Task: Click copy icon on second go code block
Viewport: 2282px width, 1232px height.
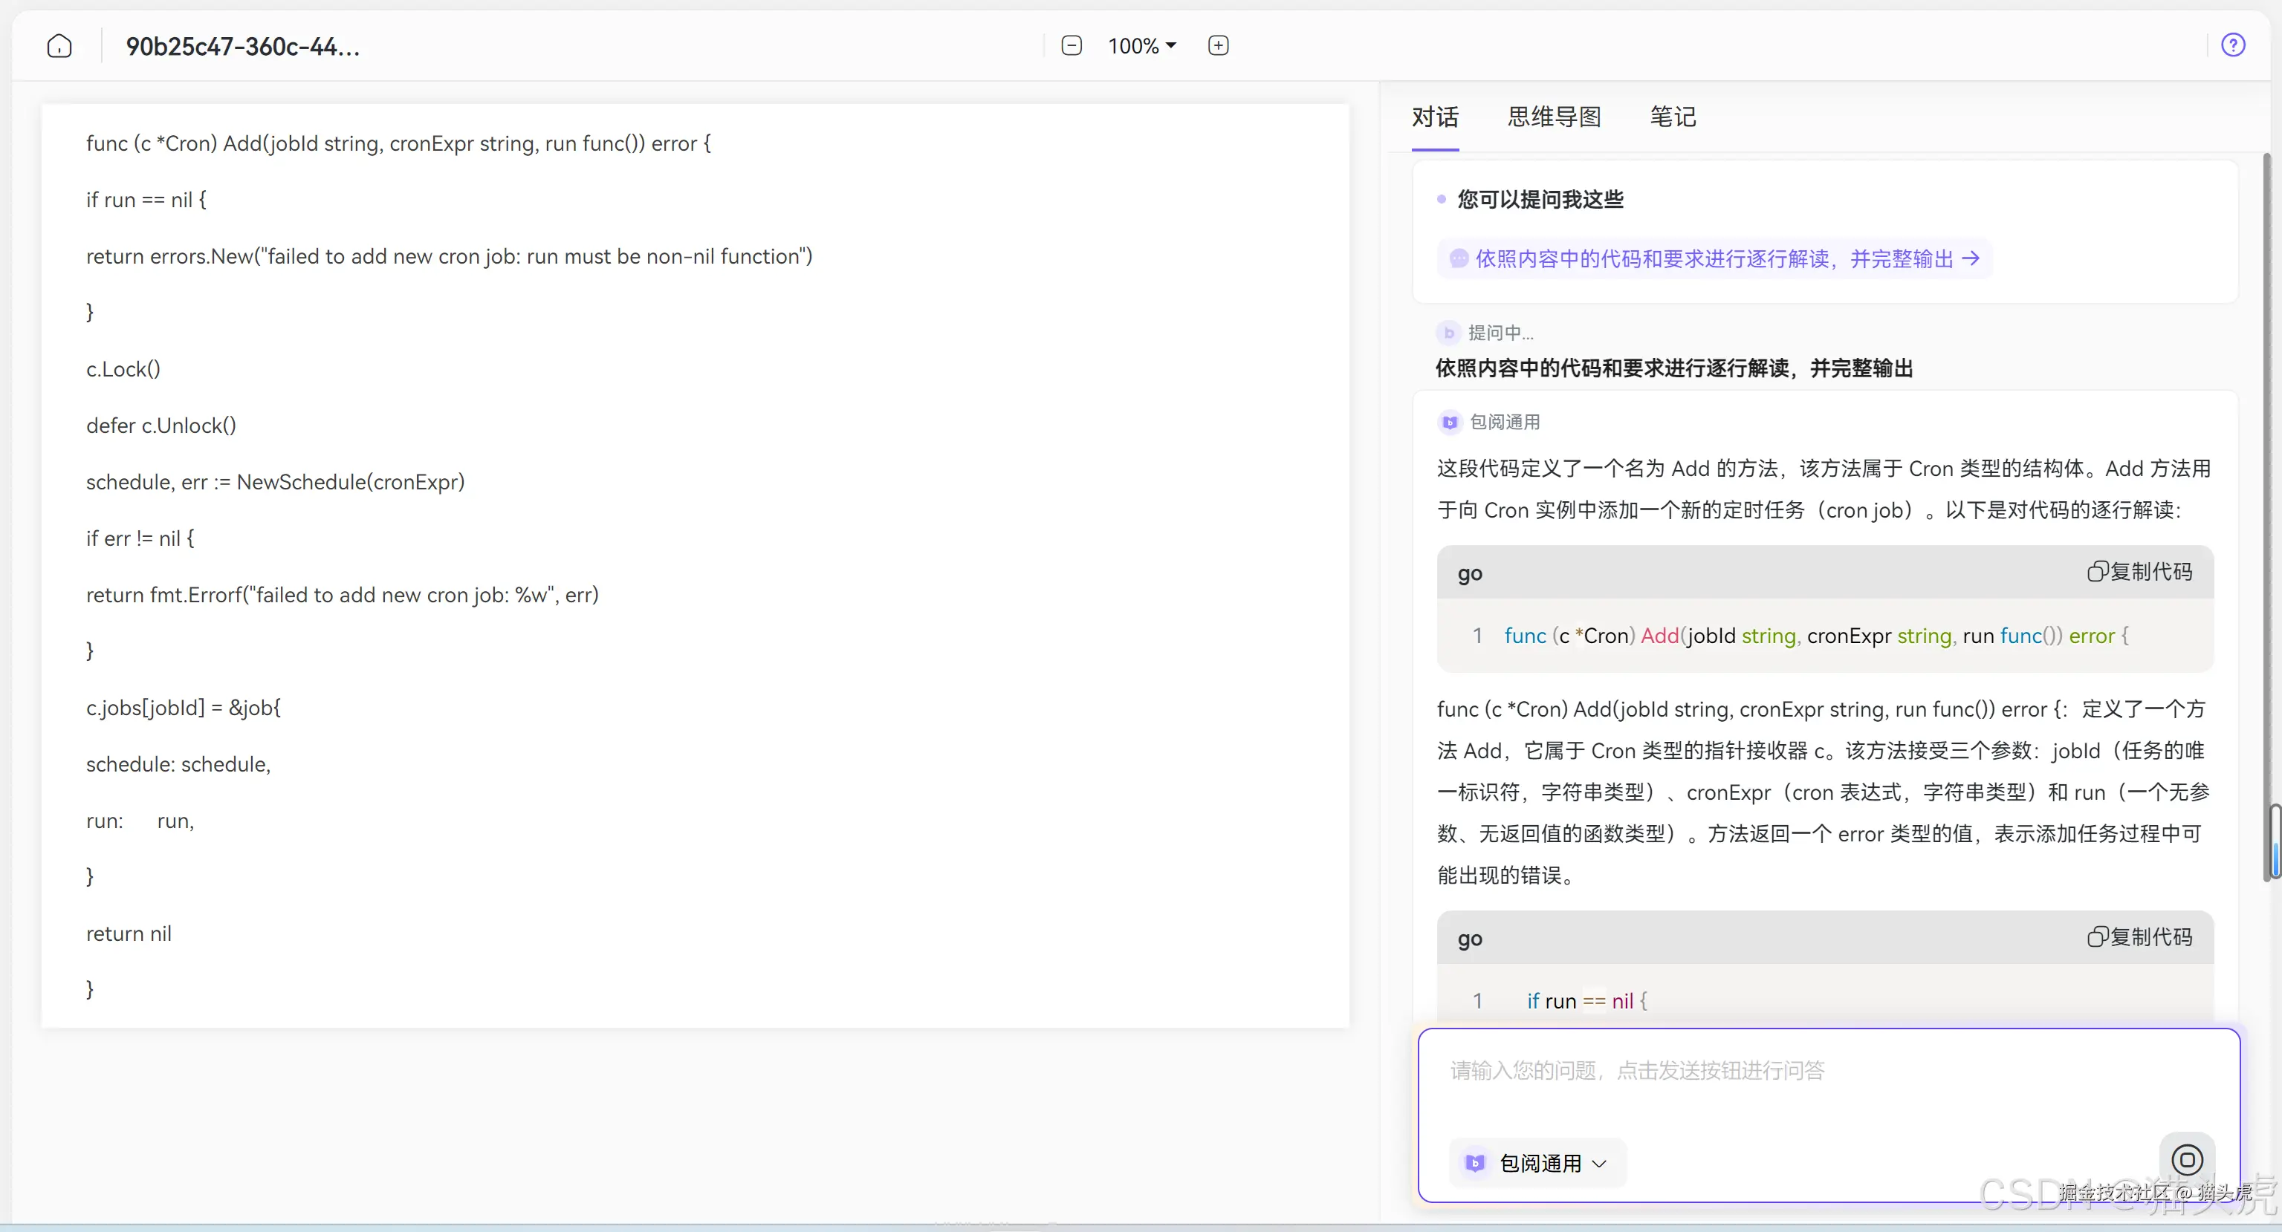Action: pos(2096,937)
